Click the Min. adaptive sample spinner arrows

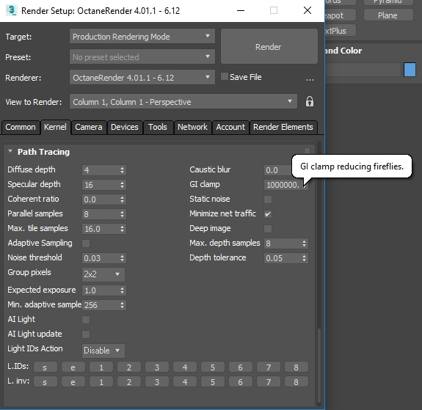[122, 305]
